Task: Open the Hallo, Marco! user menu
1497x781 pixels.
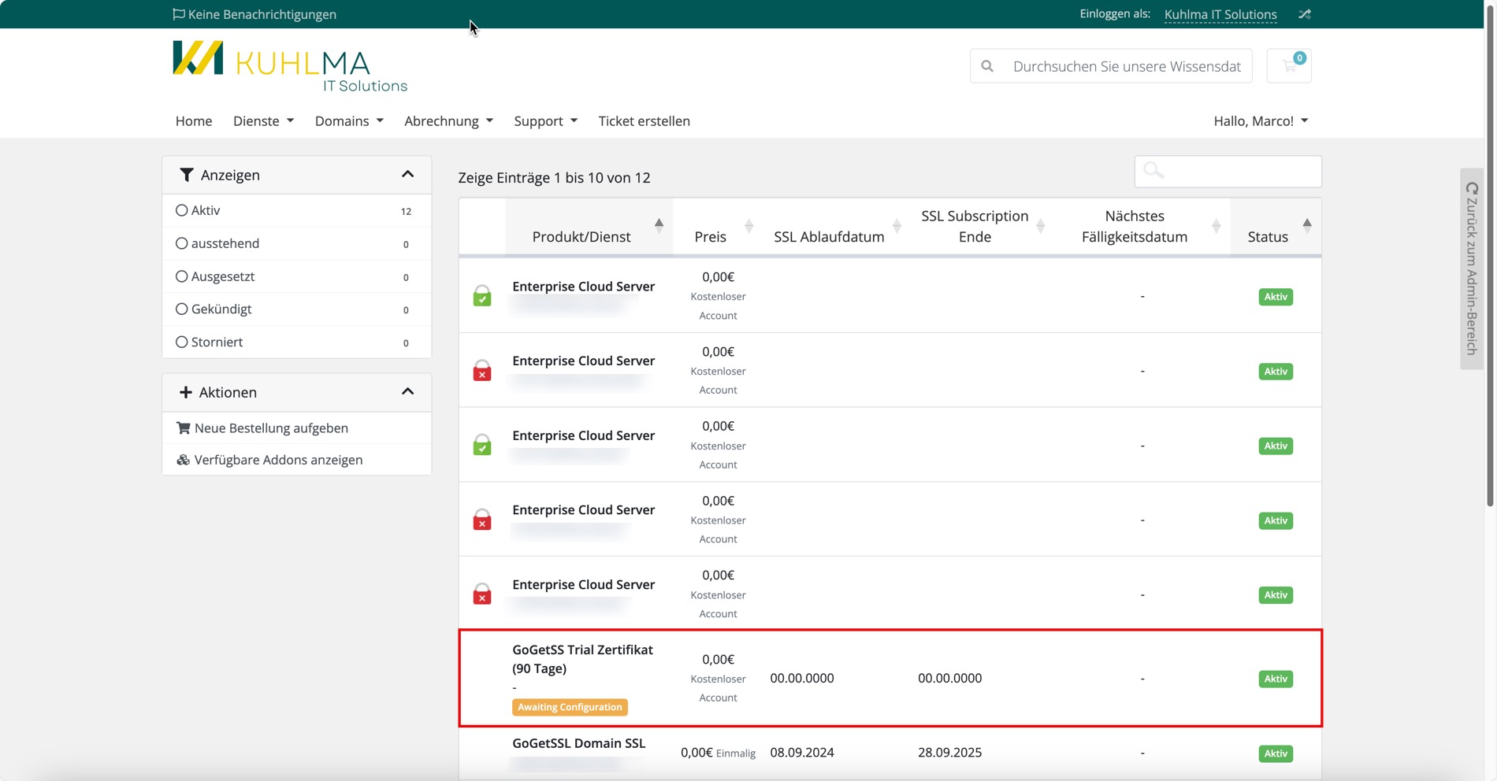Action: click(x=1261, y=120)
